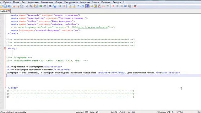Open the User Defined Language icon
The width and height of the screenshot is (201, 113).
[91, 6]
